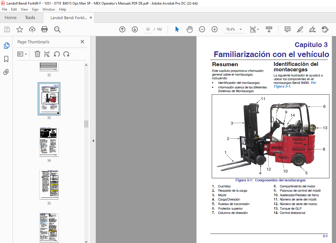Select the page 34 thumbnail
Image resolution: width=336 pixels, height=243 pixels.
(x=49, y=142)
